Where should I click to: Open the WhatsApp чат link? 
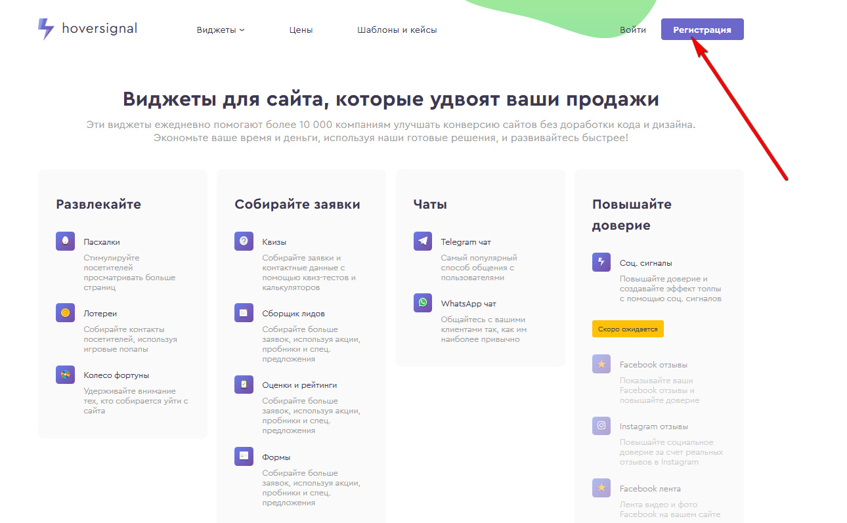[469, 304]
